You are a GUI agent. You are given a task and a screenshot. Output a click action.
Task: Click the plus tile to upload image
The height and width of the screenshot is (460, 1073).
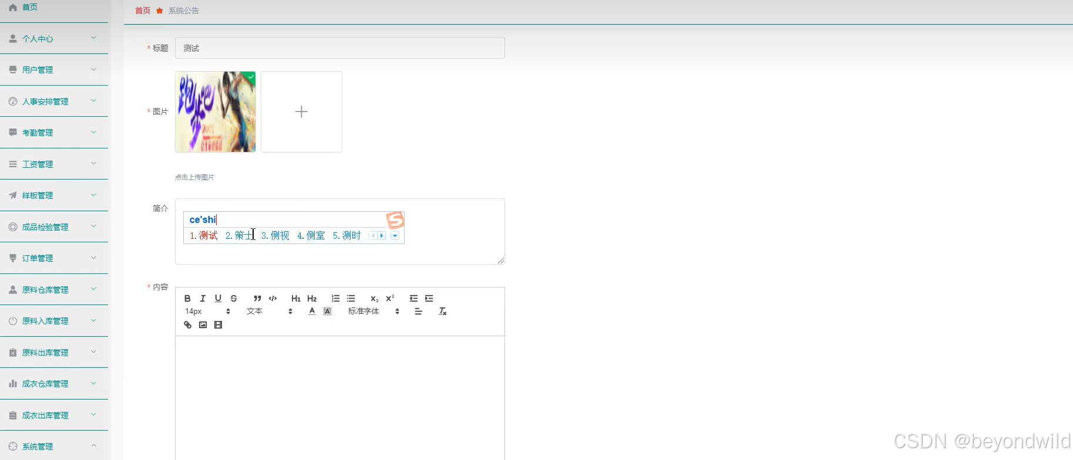[x=301, y=111]
